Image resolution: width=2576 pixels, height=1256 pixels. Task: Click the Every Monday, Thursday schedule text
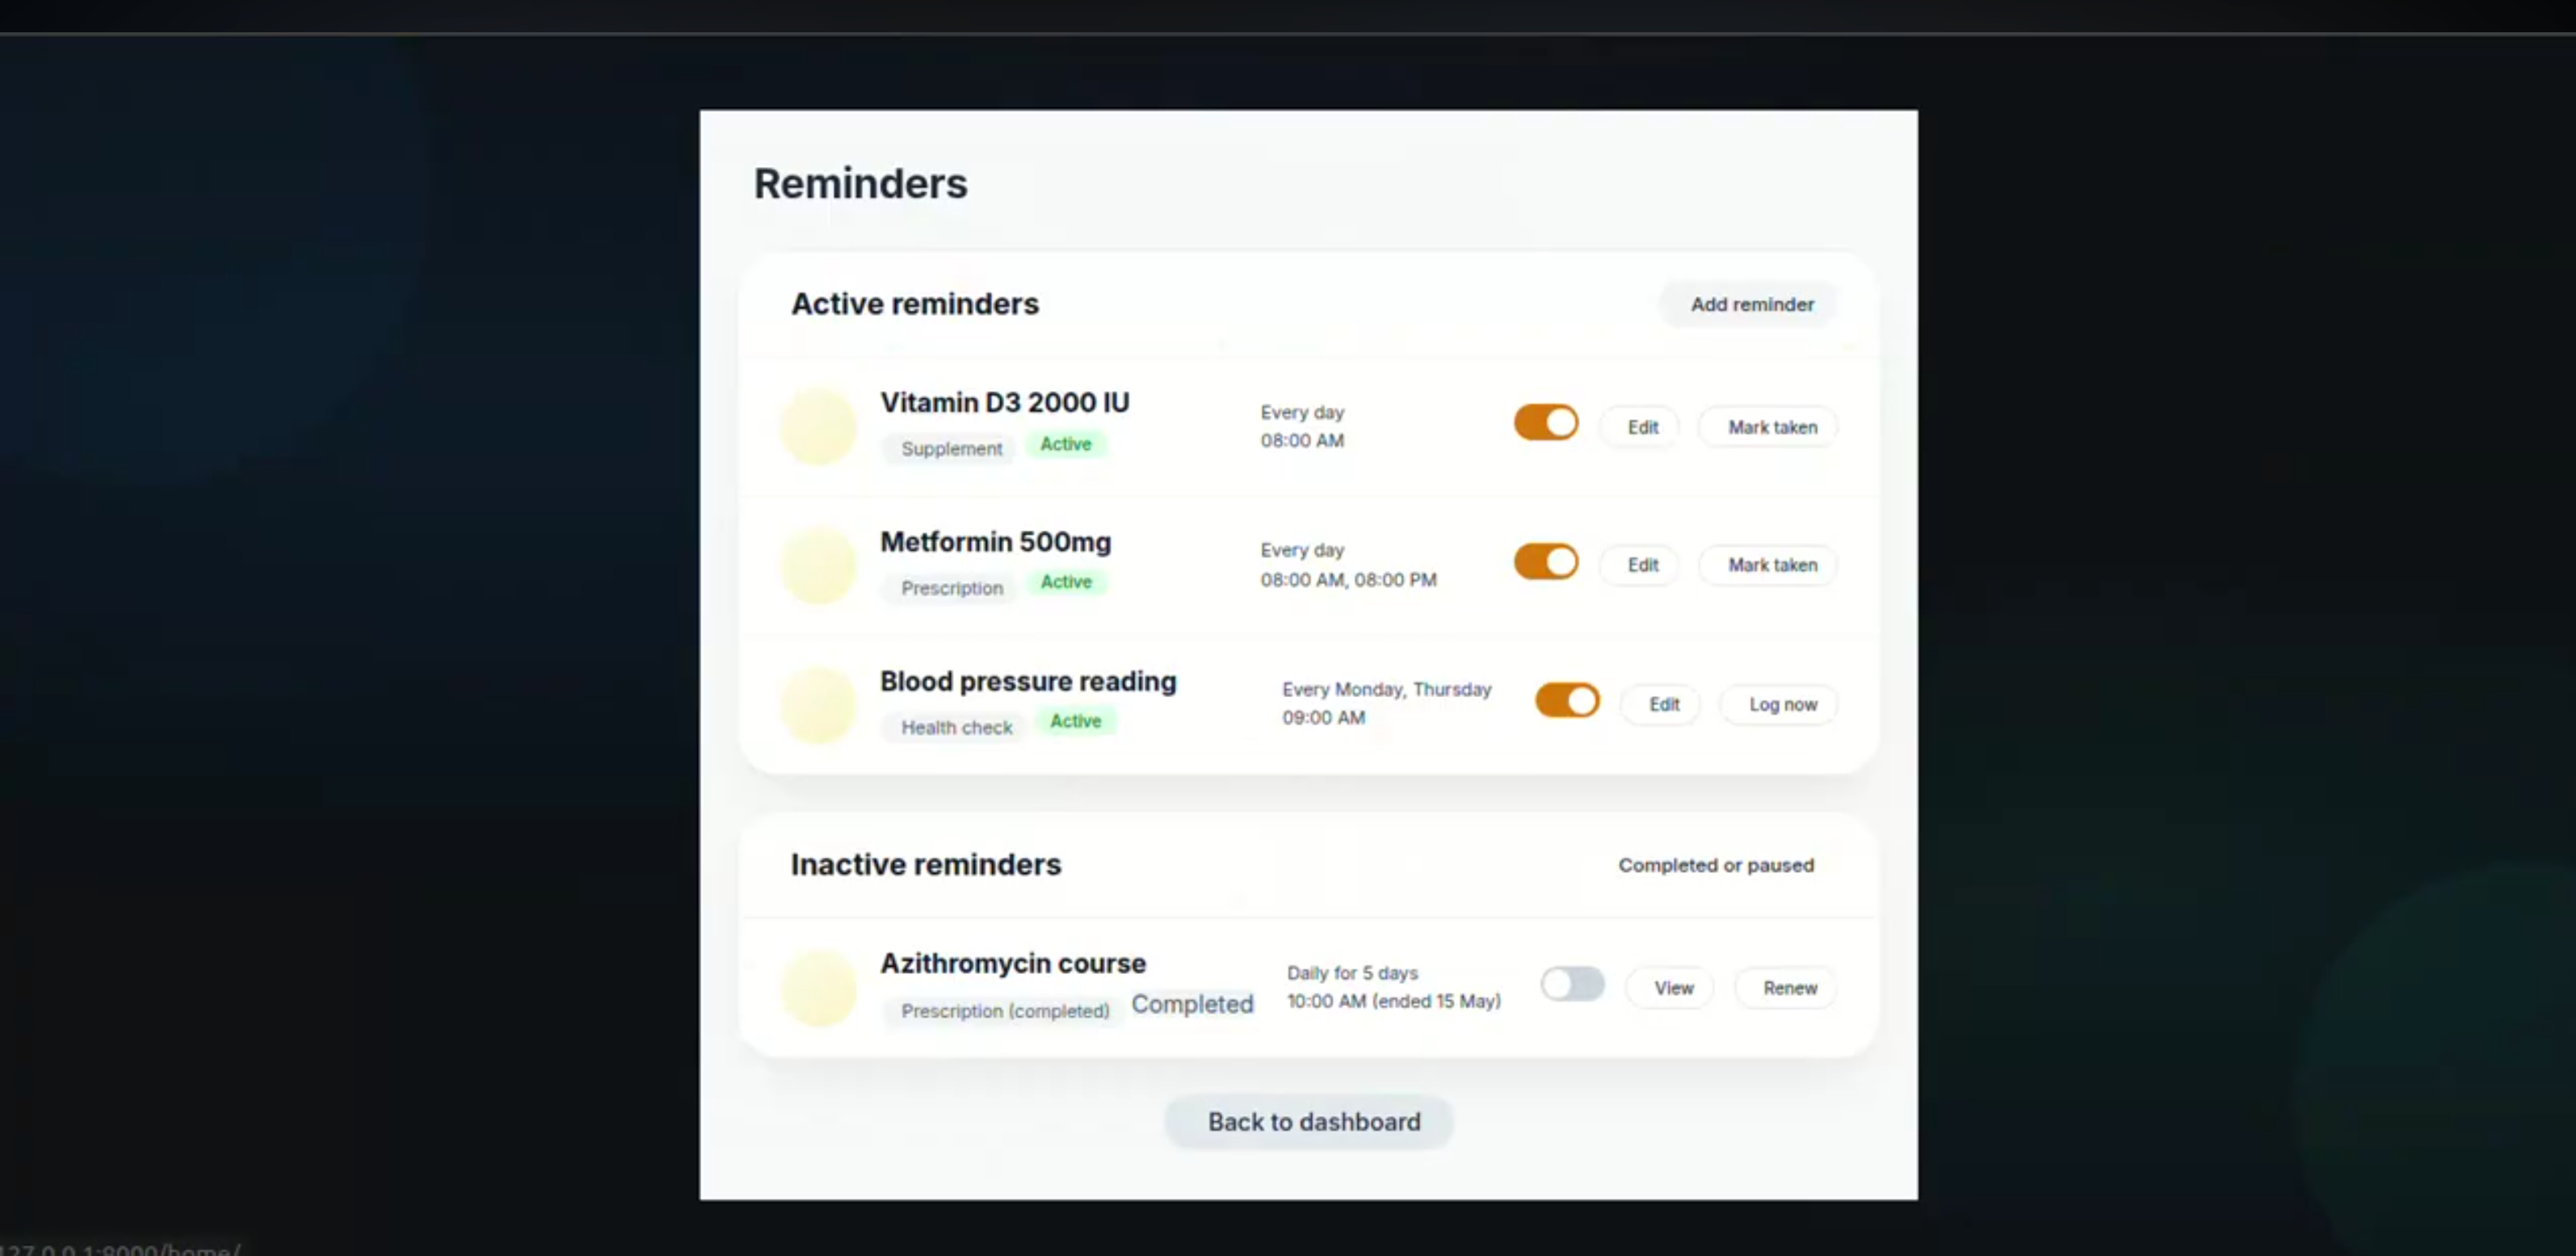pyautogui.click(x=1386, y=689)
